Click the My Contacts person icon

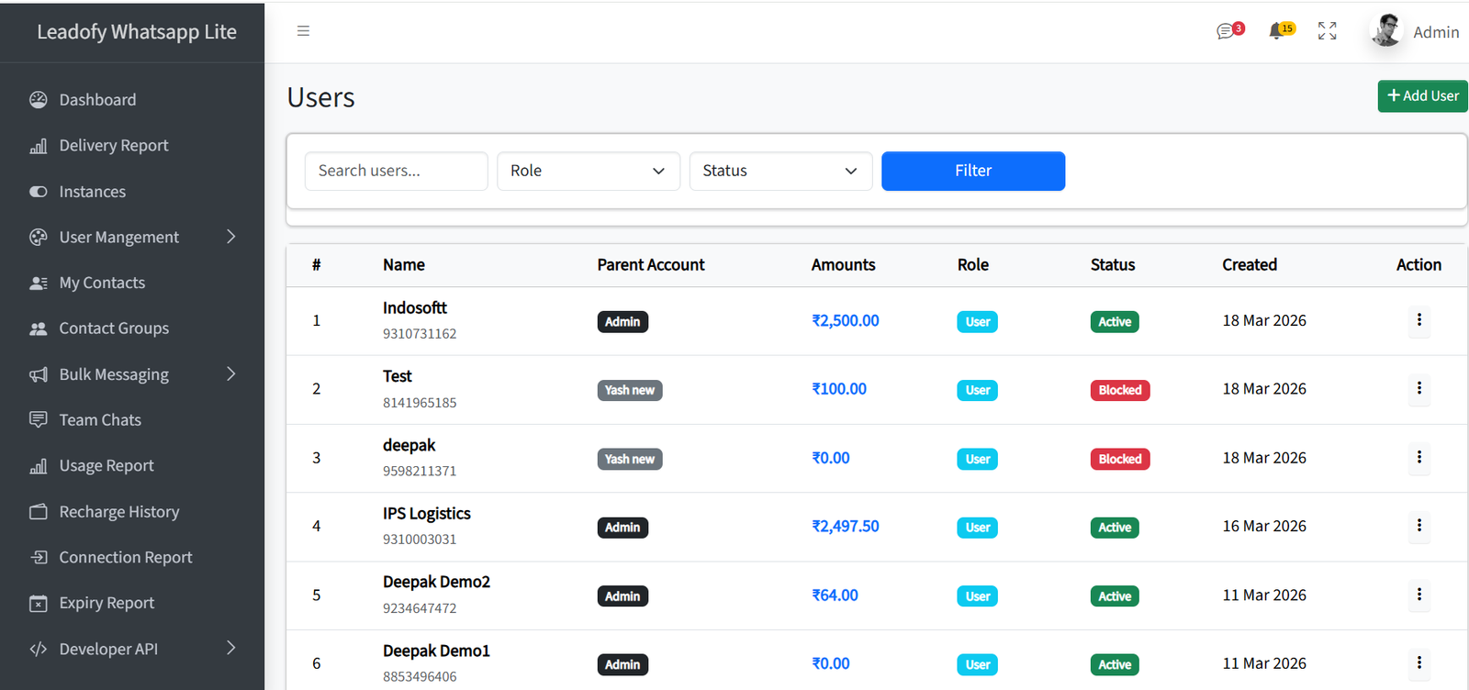[38, 283]
